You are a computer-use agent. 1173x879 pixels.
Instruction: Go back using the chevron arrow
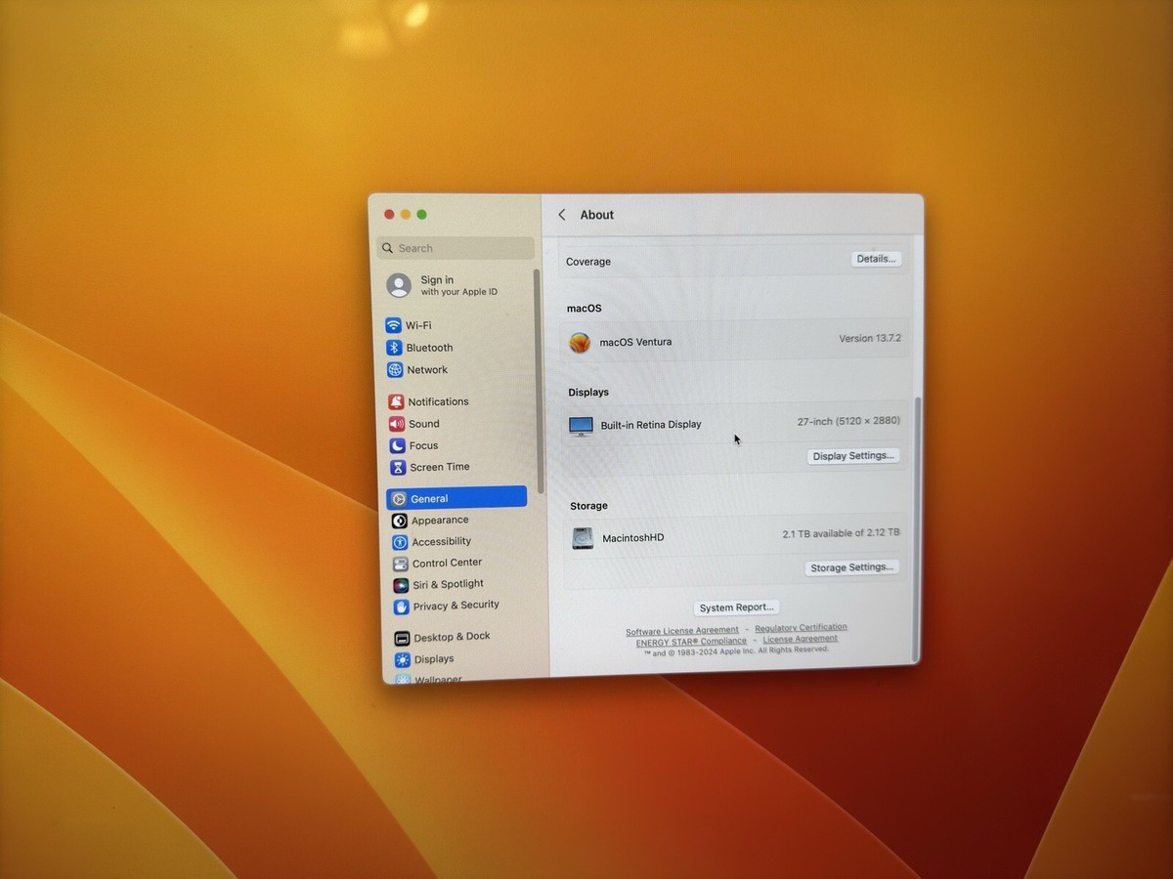[562, 215]
